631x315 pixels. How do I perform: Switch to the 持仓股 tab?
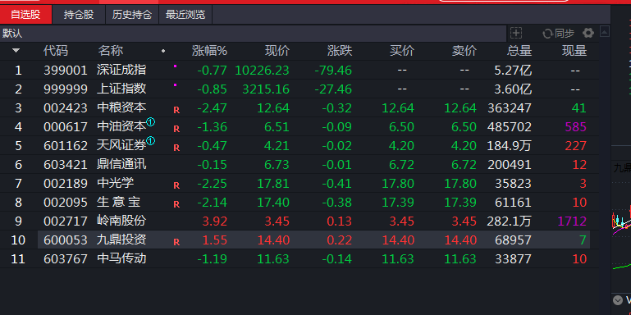(79, 15)
